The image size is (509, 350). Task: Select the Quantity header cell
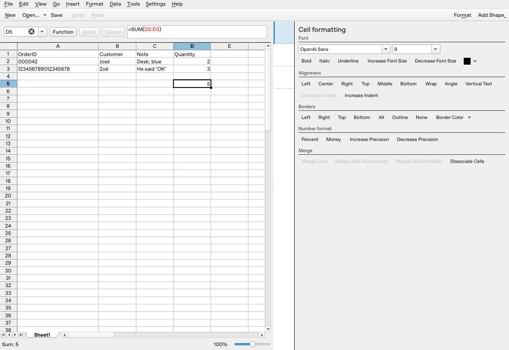tap(192, 54)
